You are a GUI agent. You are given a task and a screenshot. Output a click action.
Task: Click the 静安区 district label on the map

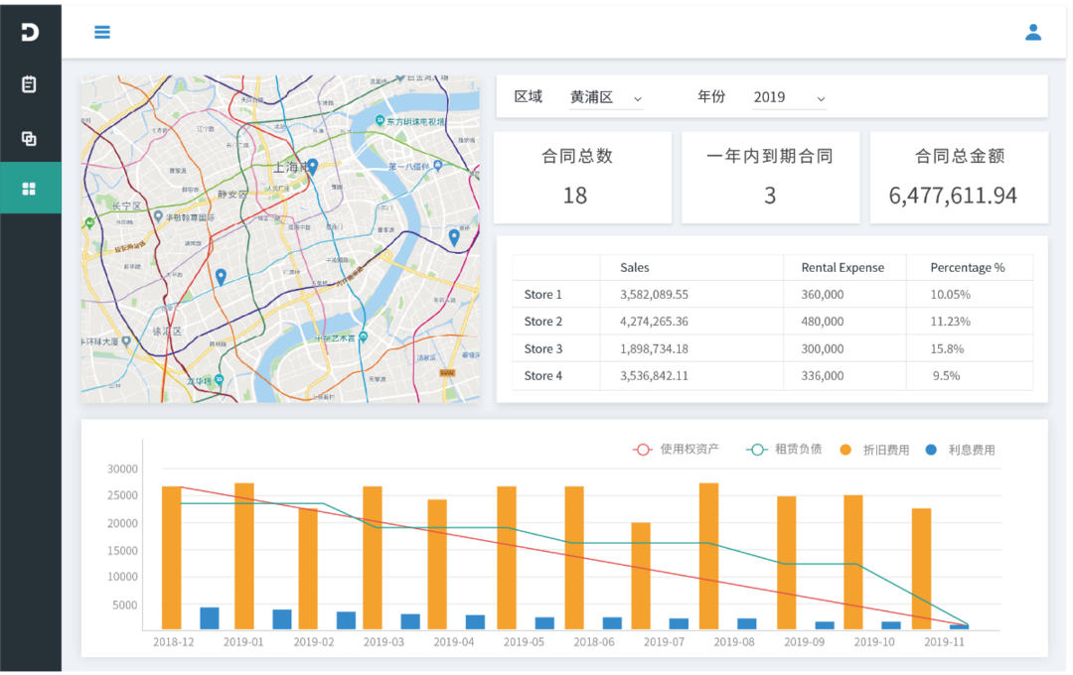click(231, 195)
